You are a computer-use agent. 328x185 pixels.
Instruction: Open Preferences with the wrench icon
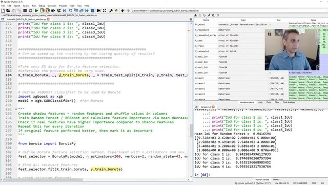(111, 11)
